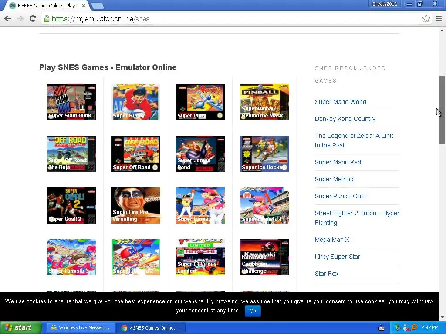
Task: Open a new tab with the blank tab button
Action: [97, 6]
